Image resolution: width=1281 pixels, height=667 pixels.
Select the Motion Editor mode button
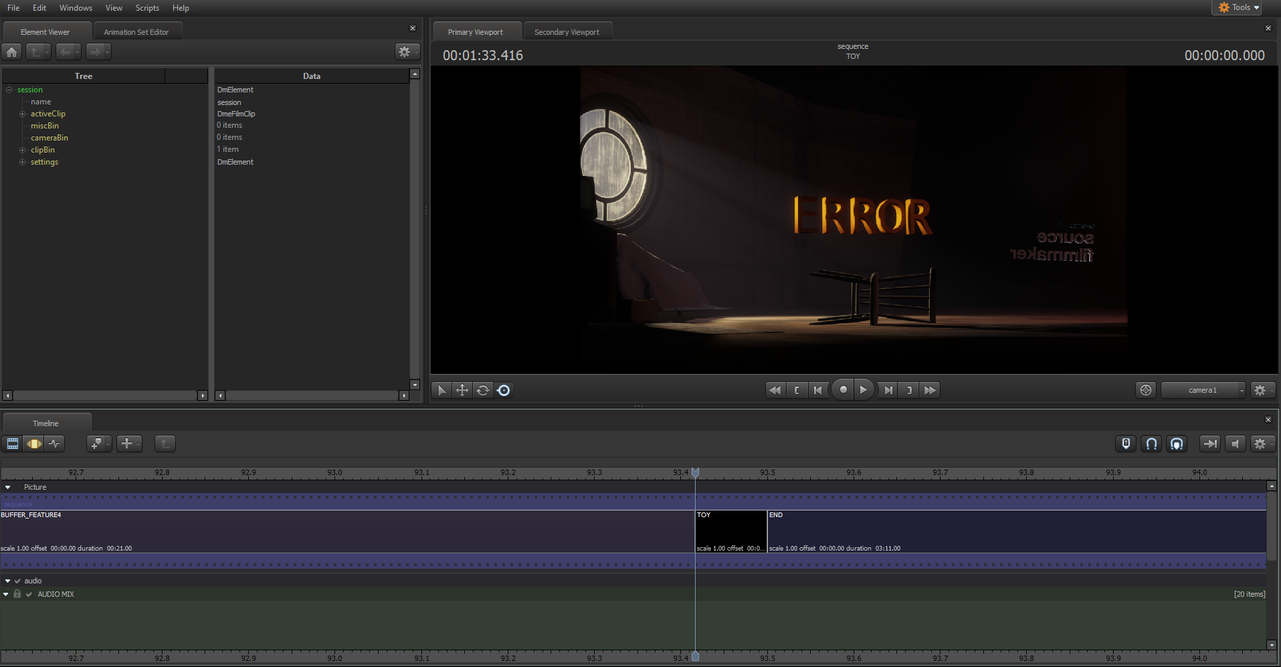[33, 444]
